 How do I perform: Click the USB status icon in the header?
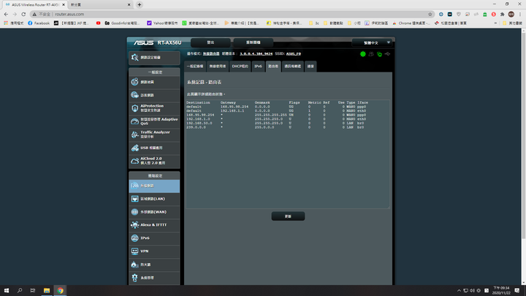point(387,54)
